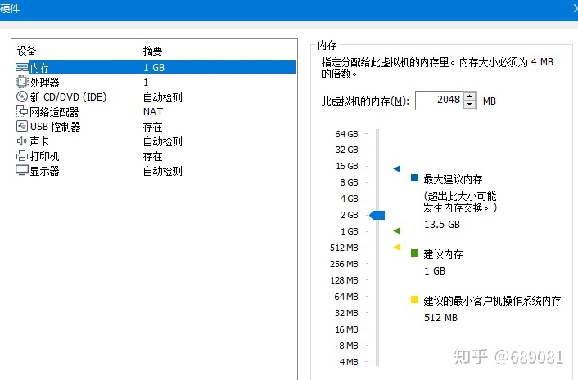578x380 pixels.
Task: Click the yellow minimum memory triangle marker
Action: [x=396, y=247]
